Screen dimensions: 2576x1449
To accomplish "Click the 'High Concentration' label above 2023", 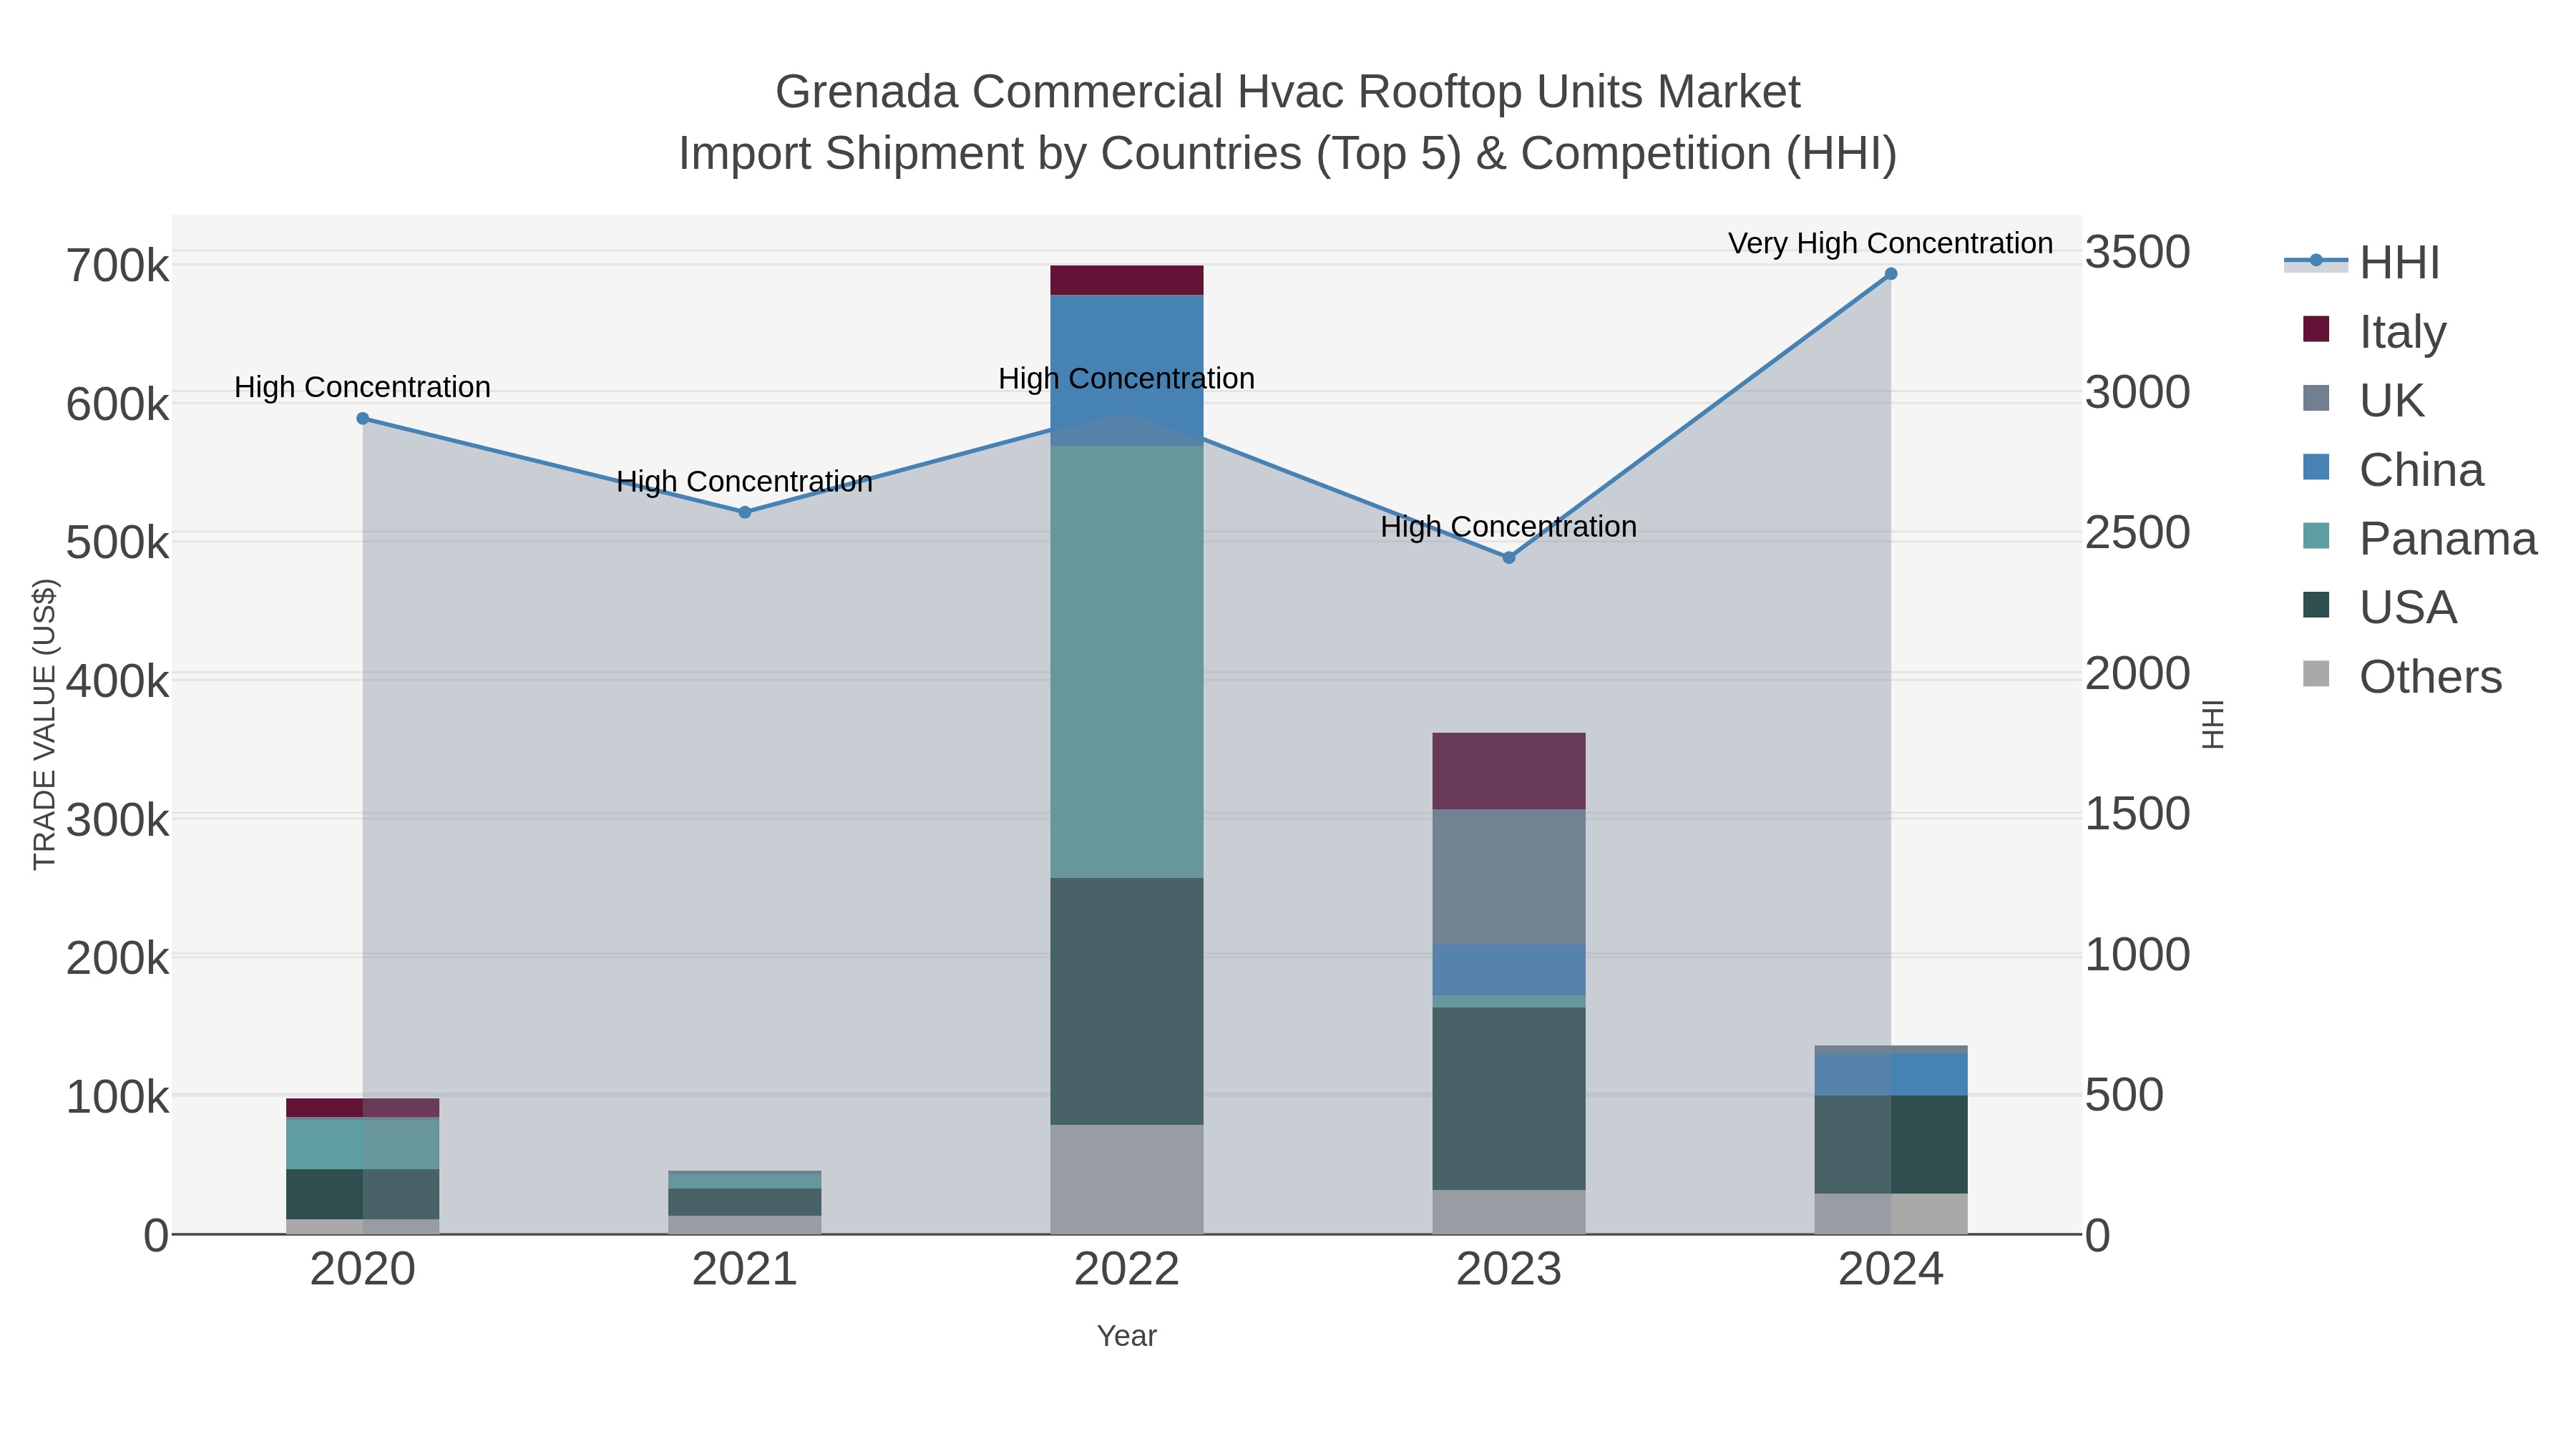I will (1509, 527).
